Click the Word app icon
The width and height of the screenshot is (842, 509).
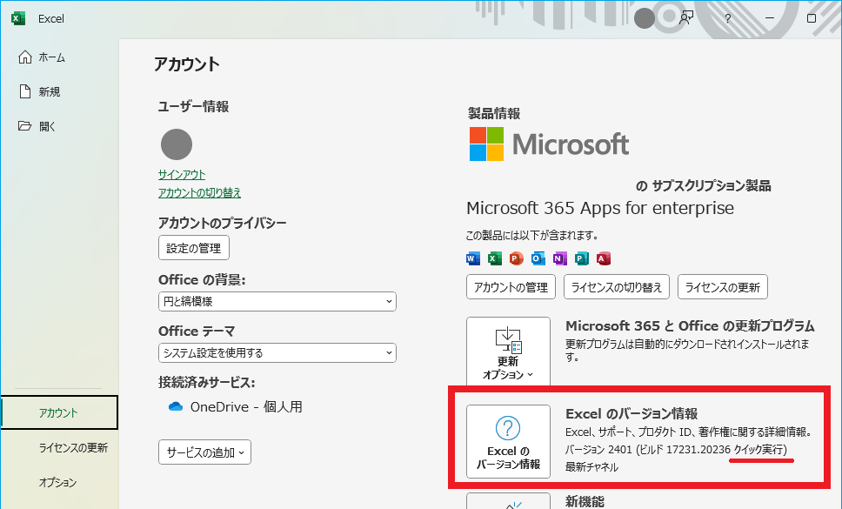pyautogui.click(x=473, y=258)
